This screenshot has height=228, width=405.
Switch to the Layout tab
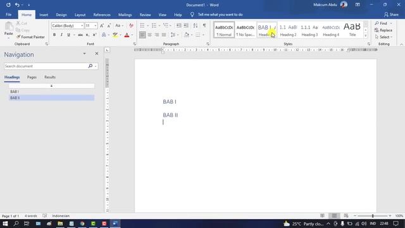80,15
